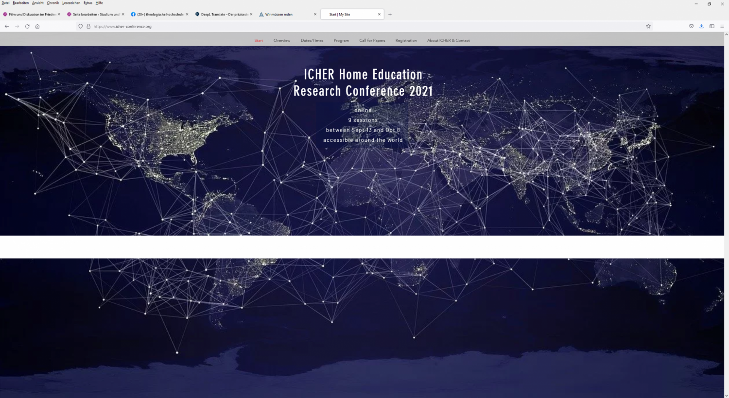Open About ICHER & Contact link
Screen dimensions: 729x398
click(448, 40)
